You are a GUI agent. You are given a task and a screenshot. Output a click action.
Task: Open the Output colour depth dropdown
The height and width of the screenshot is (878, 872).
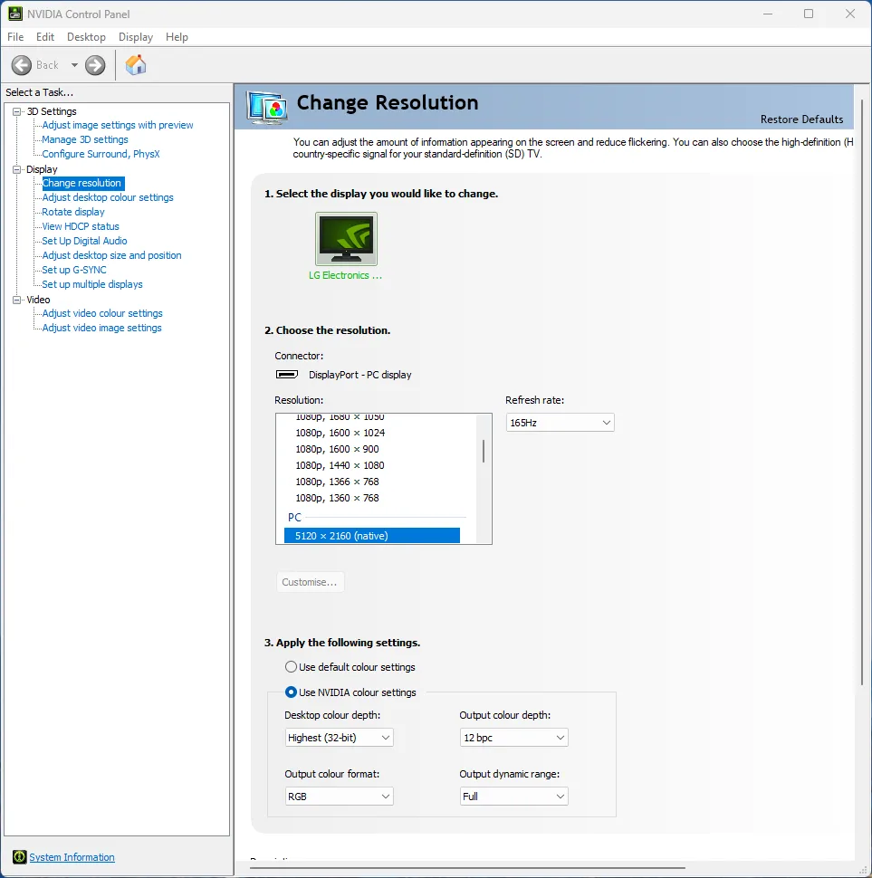(x=513, y=738)
